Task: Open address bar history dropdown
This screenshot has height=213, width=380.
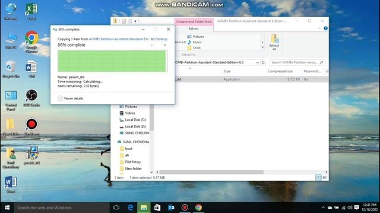Action: click(x=257, y=62)
